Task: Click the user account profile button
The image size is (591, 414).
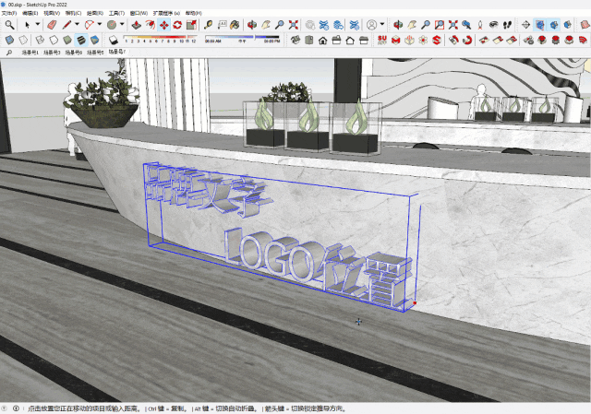Action: point(371,25)
